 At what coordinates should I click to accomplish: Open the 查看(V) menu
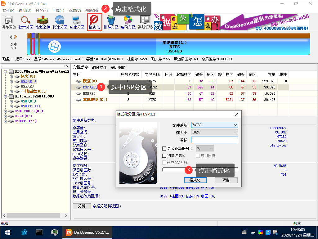click(75, 10)
